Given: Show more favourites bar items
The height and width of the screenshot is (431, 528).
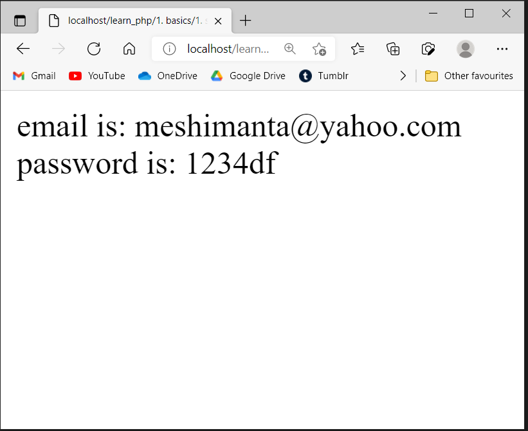Looking at the screenshot, I should (x=403, y=76).
